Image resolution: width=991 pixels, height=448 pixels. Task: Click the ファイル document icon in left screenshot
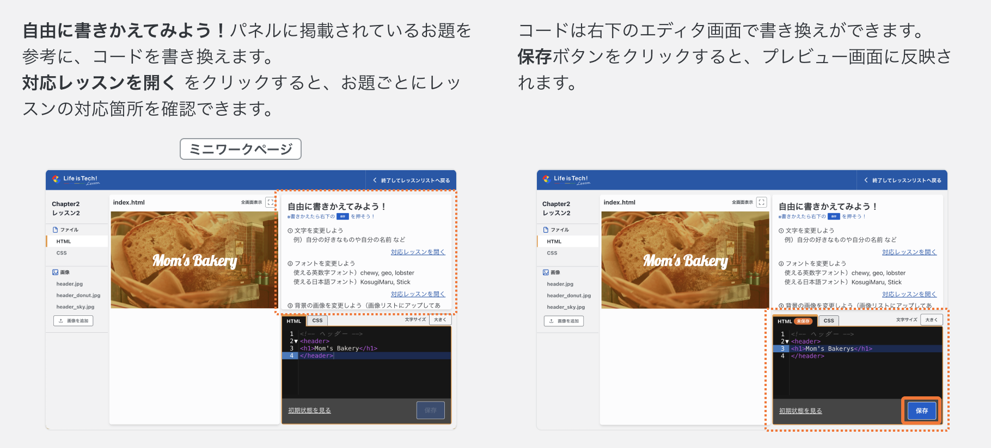click(x=55, y=229)
